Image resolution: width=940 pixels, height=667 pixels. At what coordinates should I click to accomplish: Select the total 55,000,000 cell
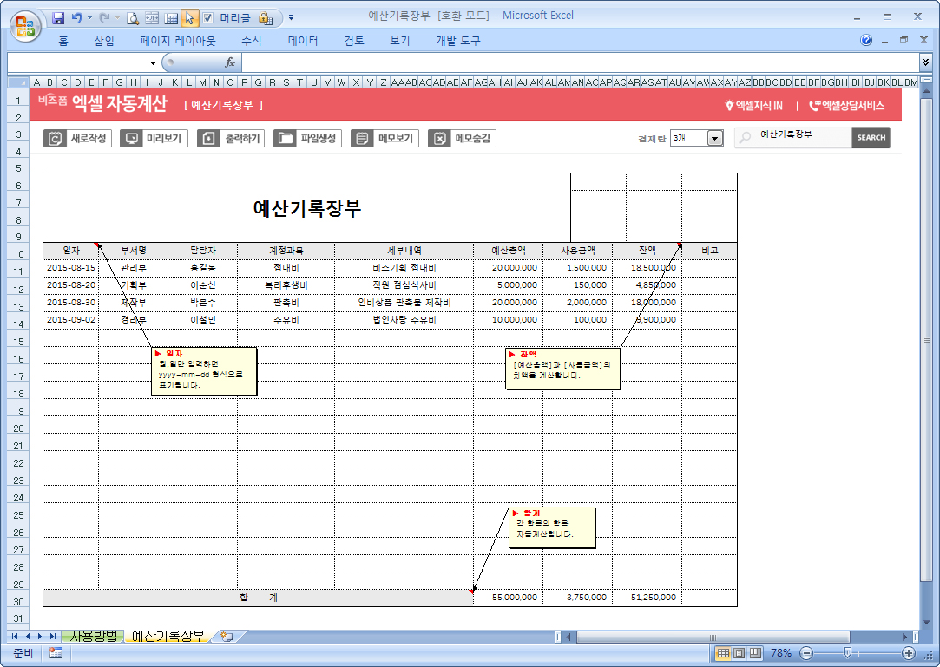tap(509, 598)
